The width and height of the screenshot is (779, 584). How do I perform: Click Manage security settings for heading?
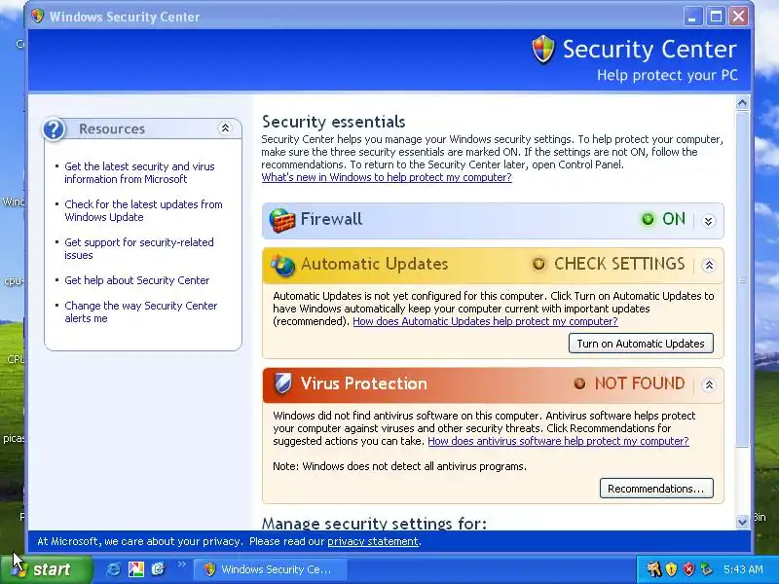tap(374, 523)
